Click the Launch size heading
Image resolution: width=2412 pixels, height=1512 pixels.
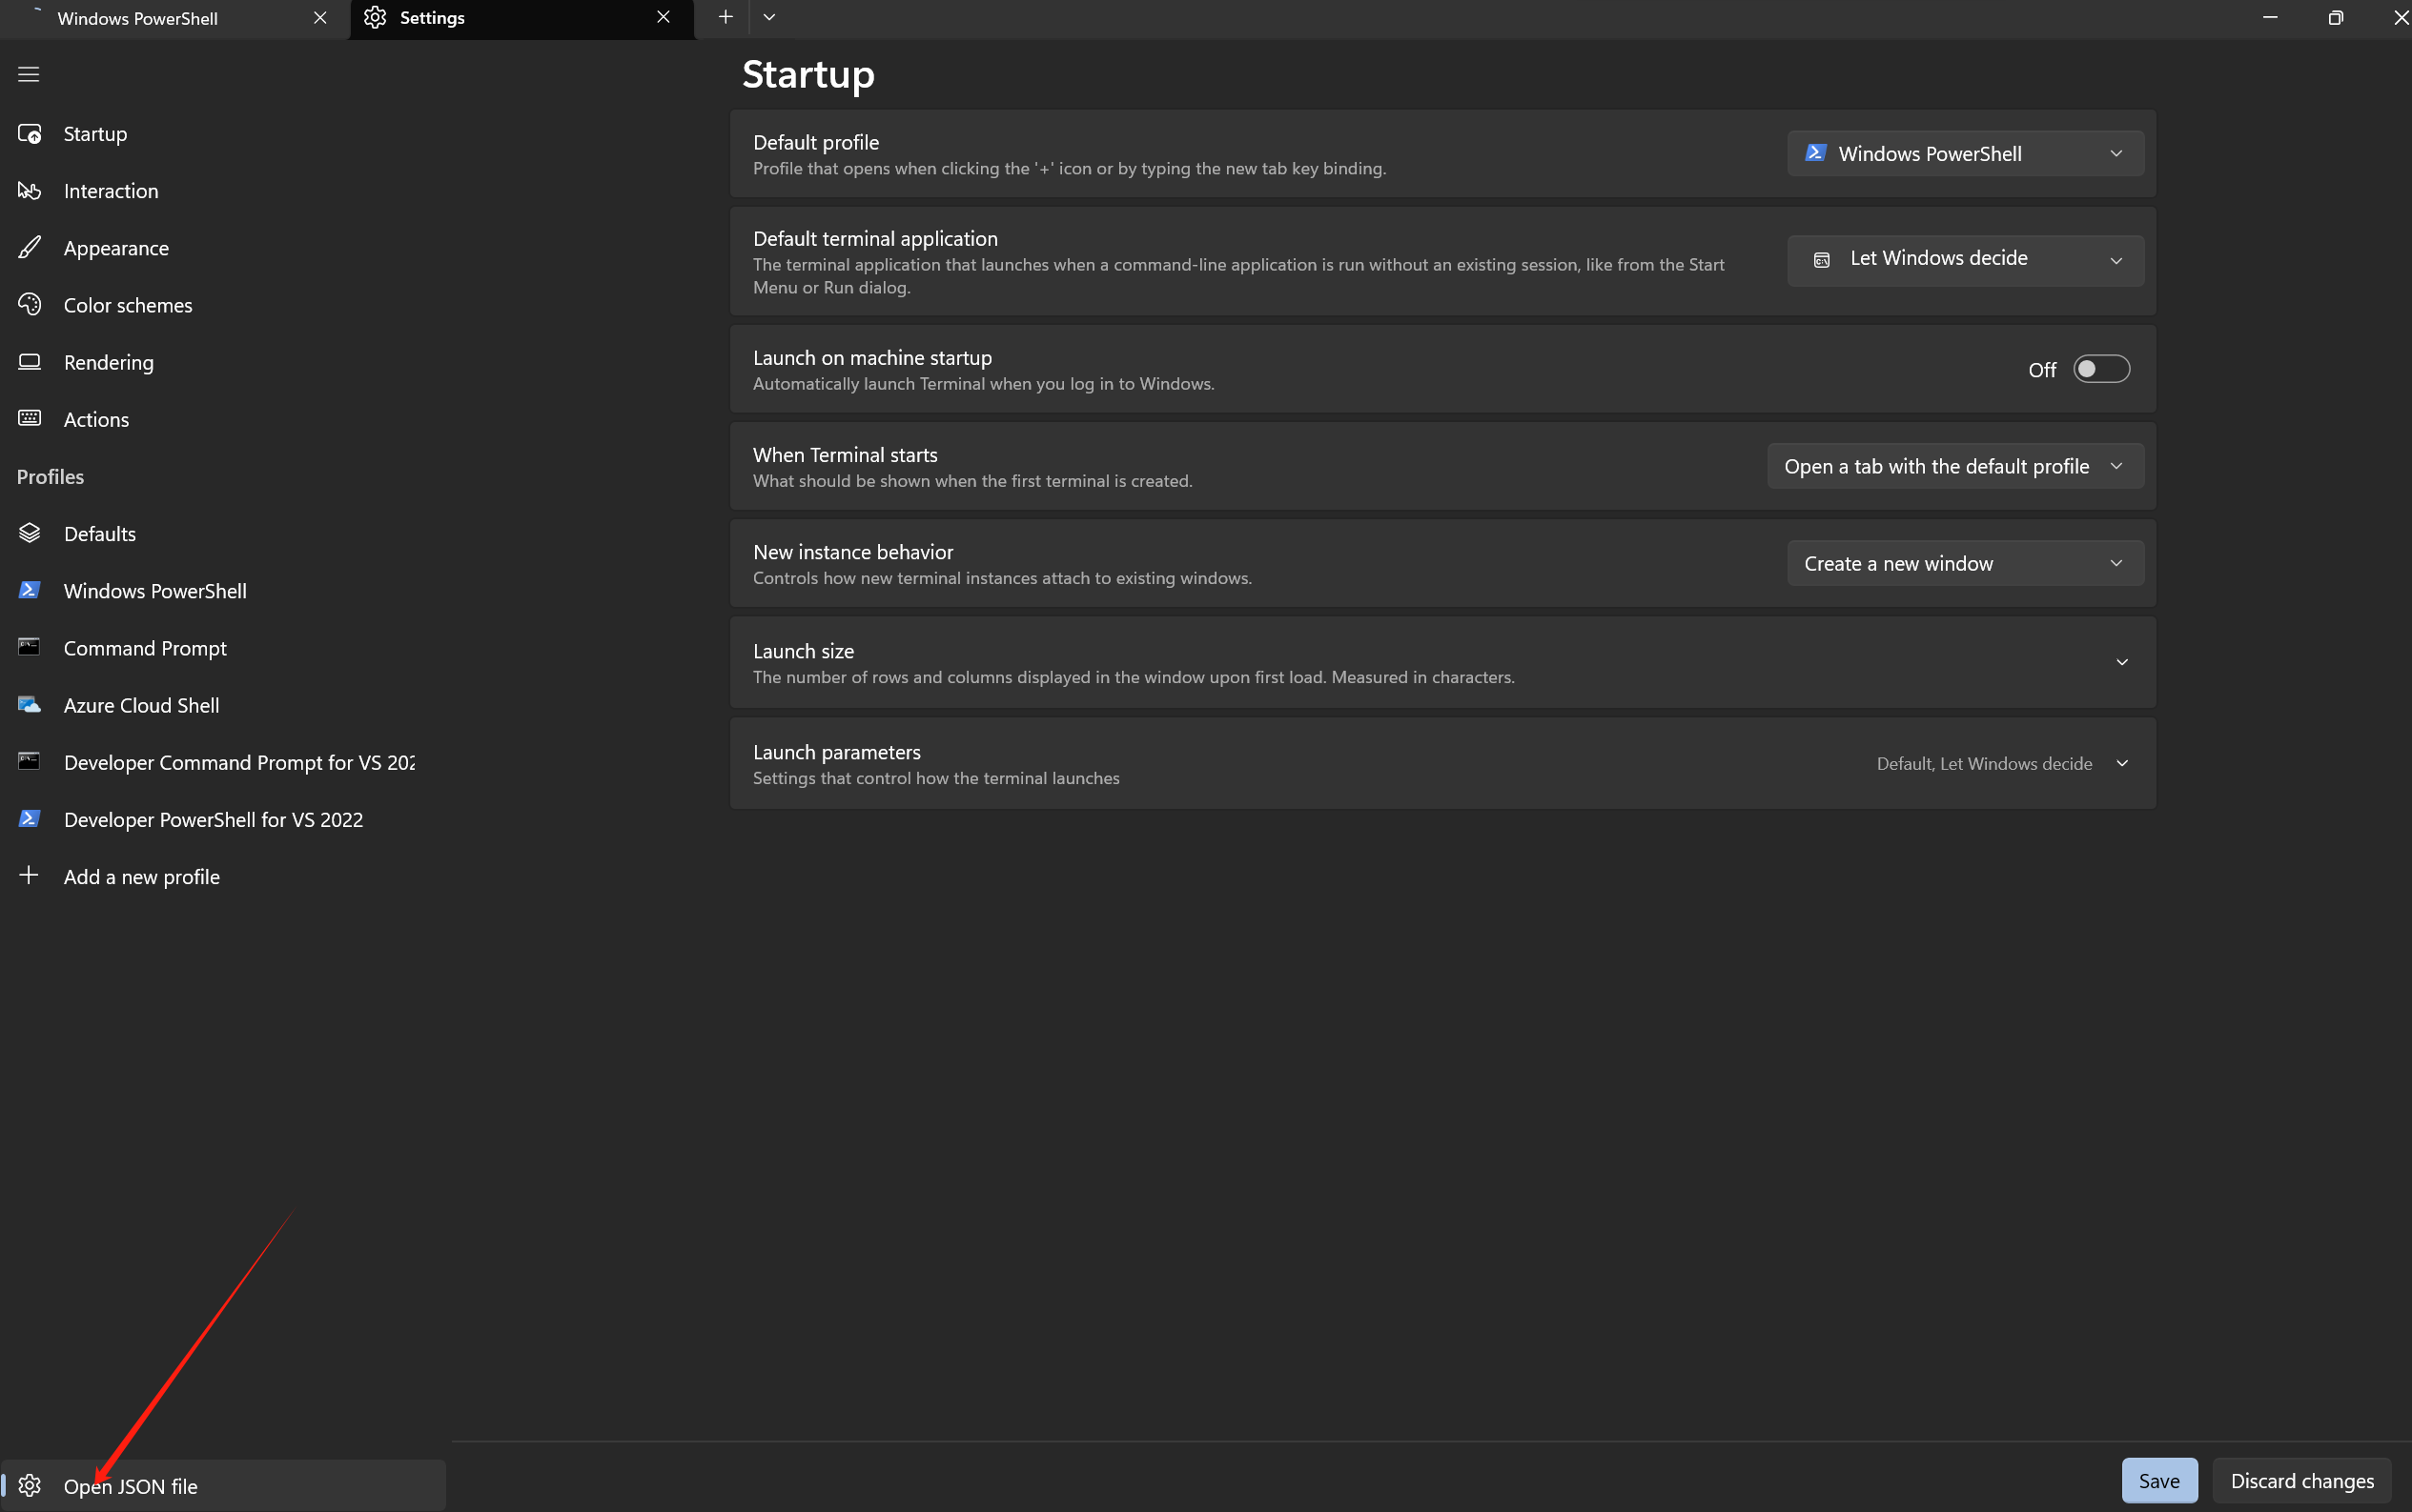(804, 651)
